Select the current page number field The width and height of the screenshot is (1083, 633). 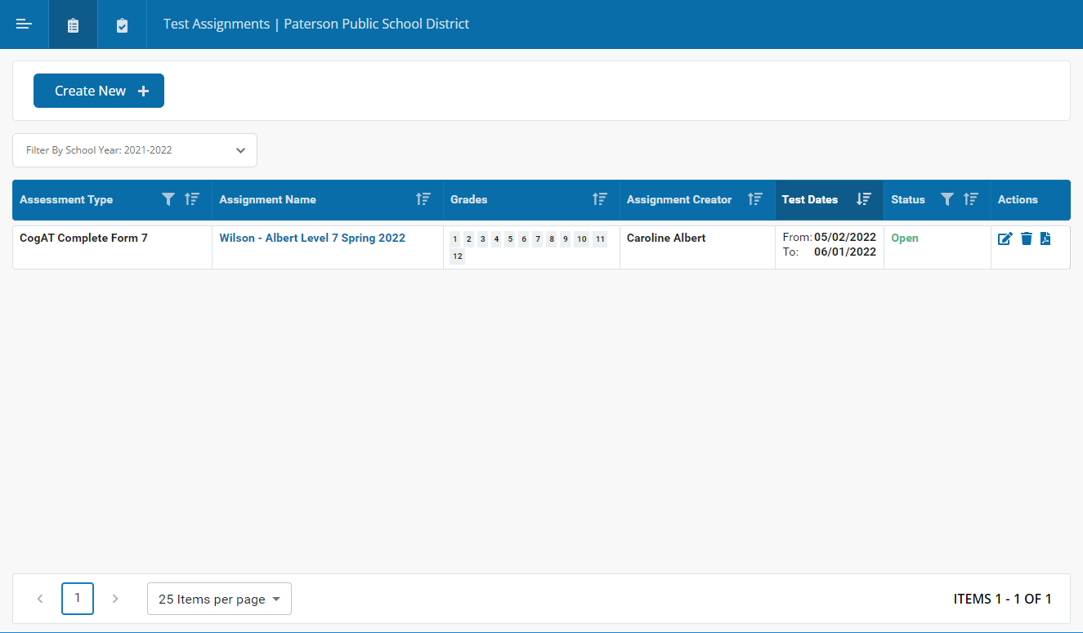[x=77, y=599]
